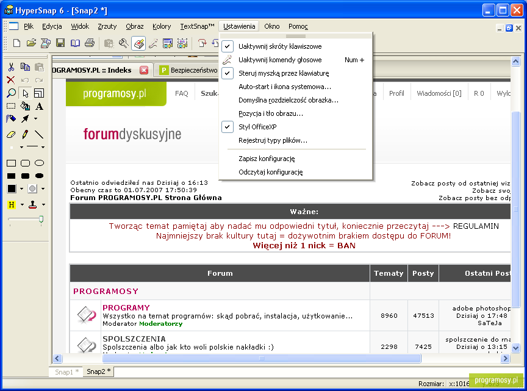
Task: Open the Edycja menu
Action: click(52, 26)
